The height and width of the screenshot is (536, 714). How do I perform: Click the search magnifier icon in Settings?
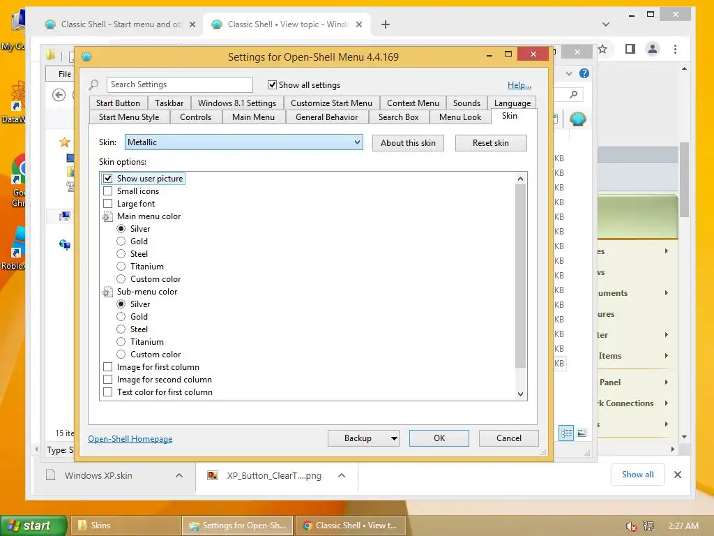point(94,84)
